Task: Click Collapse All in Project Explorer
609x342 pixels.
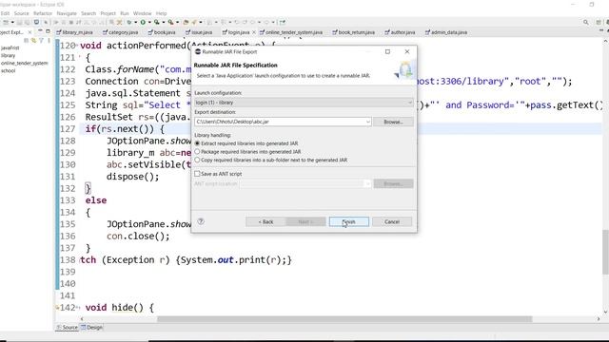Action: (x=27, y=40)
